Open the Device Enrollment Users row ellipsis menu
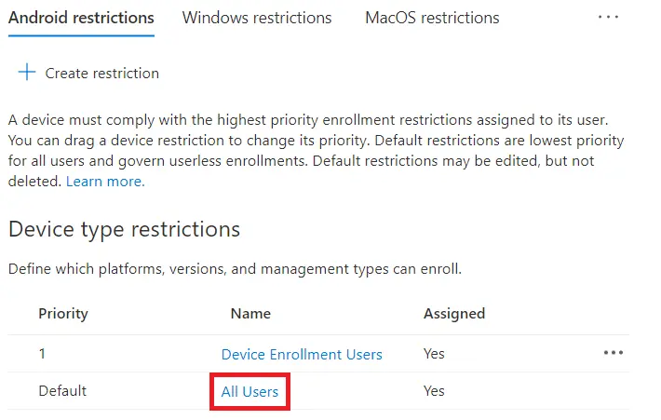The image size is (661, 420). click(613, 353)
